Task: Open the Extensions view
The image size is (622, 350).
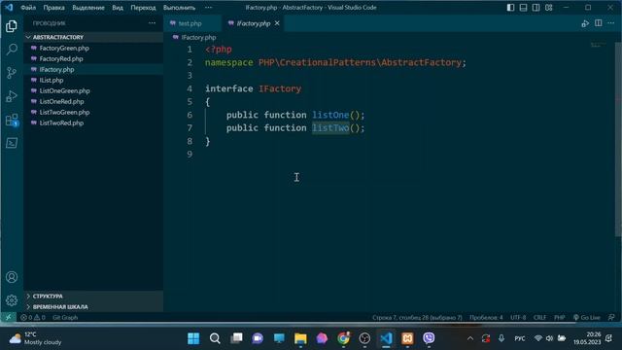Action: click(12, 120)
